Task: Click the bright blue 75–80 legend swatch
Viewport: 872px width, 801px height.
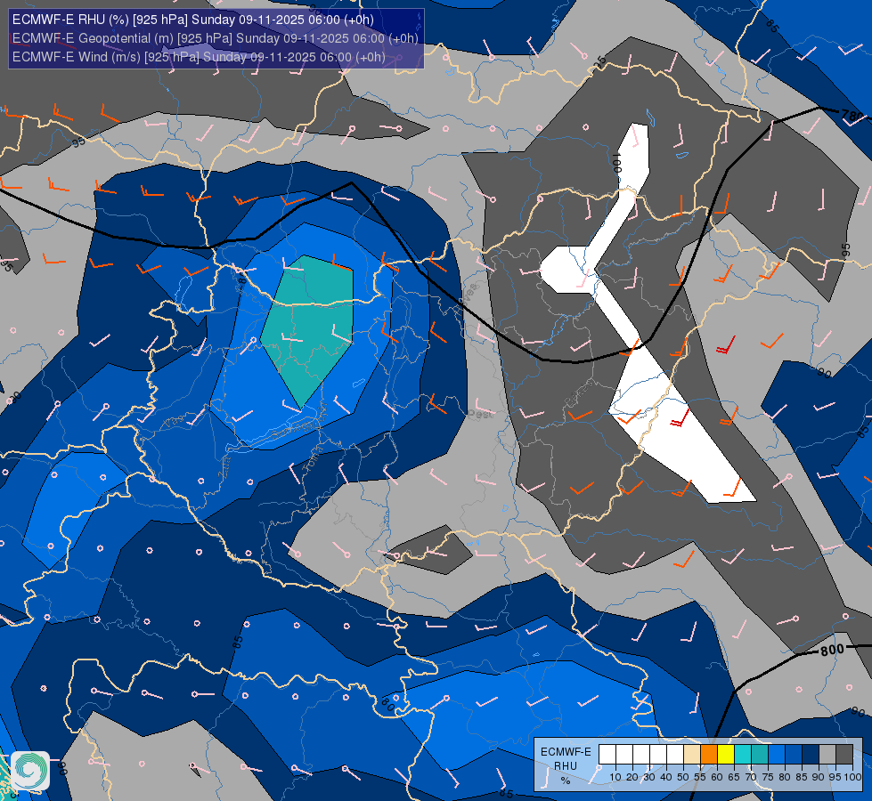Action: (777, 755)
